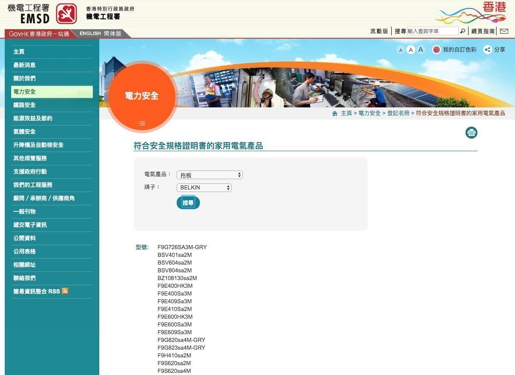Screen dimensions: 515x375
Task: Click 電力安全 in the breadcrumb trail
Action: [370, 113]
